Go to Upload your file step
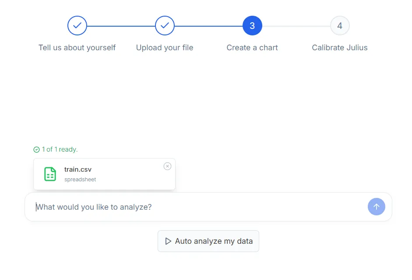This screenshot has height=280, width=412. [x=165, y=48]
